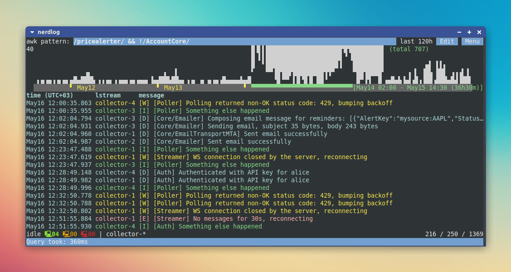Viewport: 511px width, 272px height.
Task: Open the Menu
Action: pyautogui.click(x=472, y=41)
